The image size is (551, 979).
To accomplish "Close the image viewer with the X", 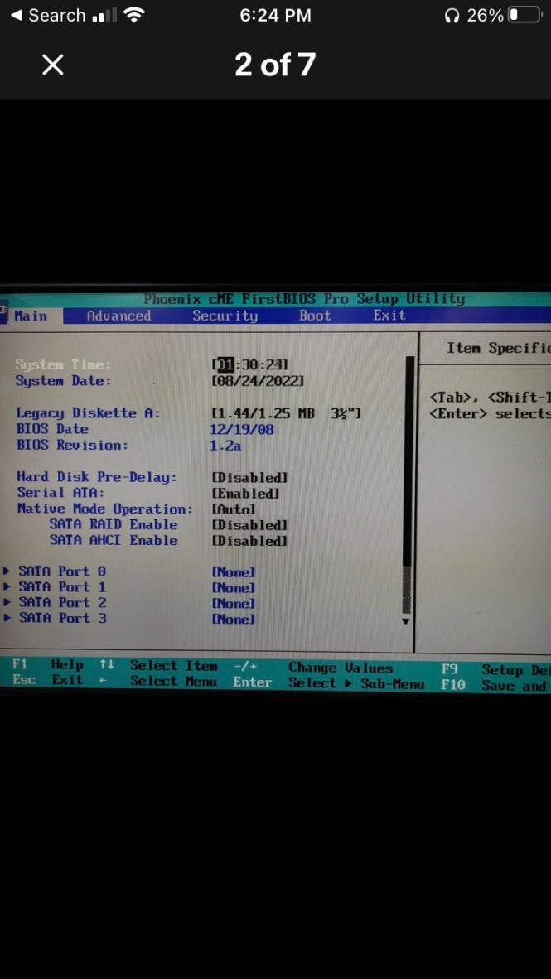I will point(52,65).
